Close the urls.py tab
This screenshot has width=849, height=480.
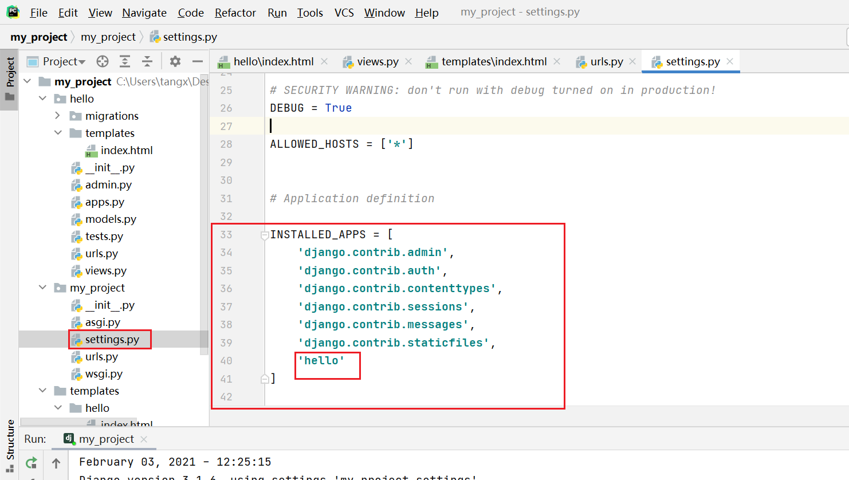point(632,61)
